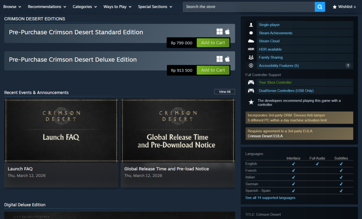Add Crimson Desert Standard Edition to cart
Viewport: 362px width, 219px height.
(213, 42)
